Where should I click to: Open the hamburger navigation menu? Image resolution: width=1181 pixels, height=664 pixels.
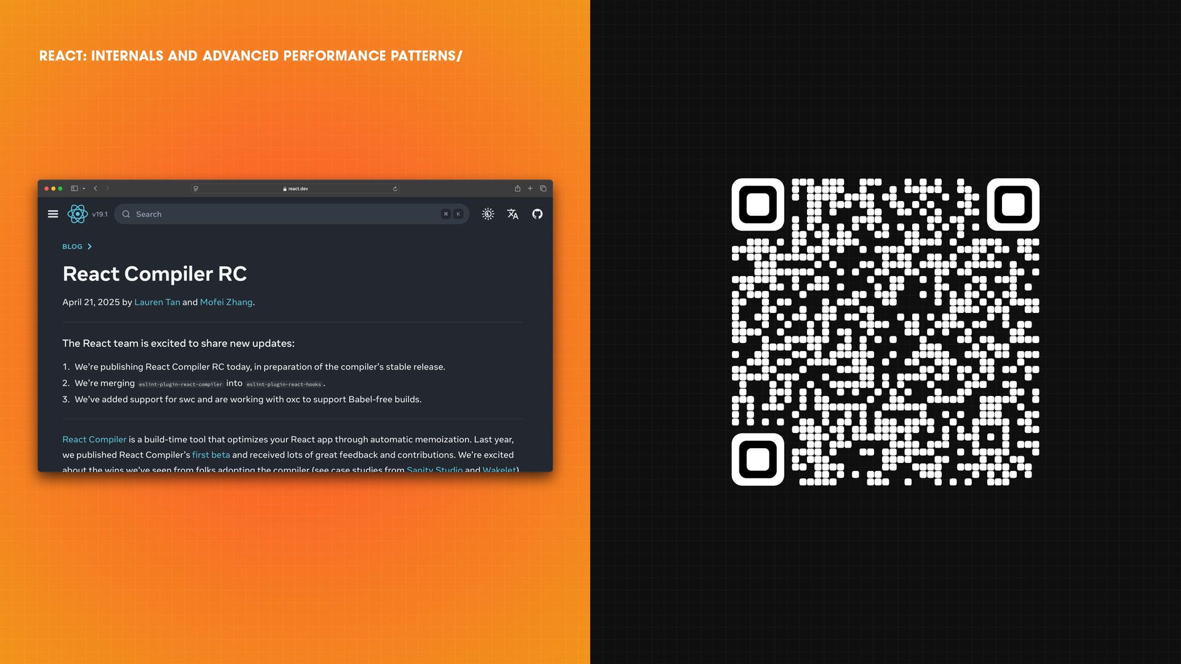pyautogui.click(x=53, y=214)
